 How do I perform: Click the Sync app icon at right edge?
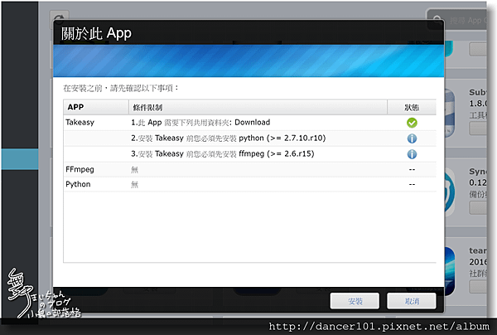(450, 192)
